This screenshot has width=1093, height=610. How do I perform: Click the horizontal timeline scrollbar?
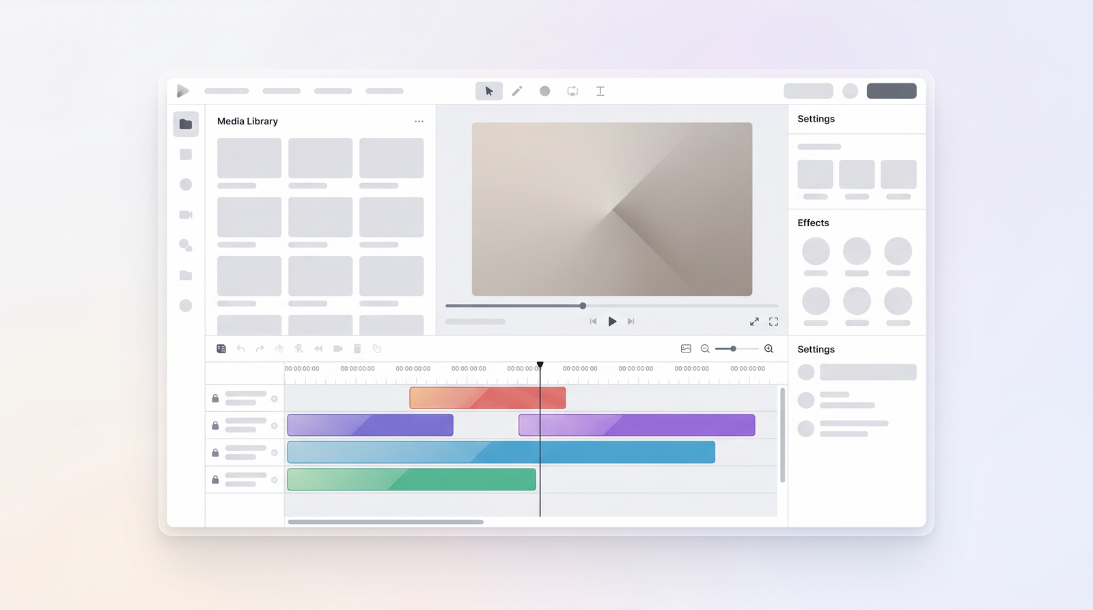(385, 522)
